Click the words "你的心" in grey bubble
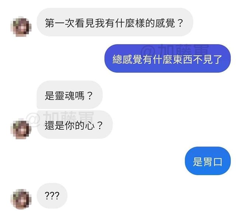Viewport: 236px width, 211px height. 80,126
